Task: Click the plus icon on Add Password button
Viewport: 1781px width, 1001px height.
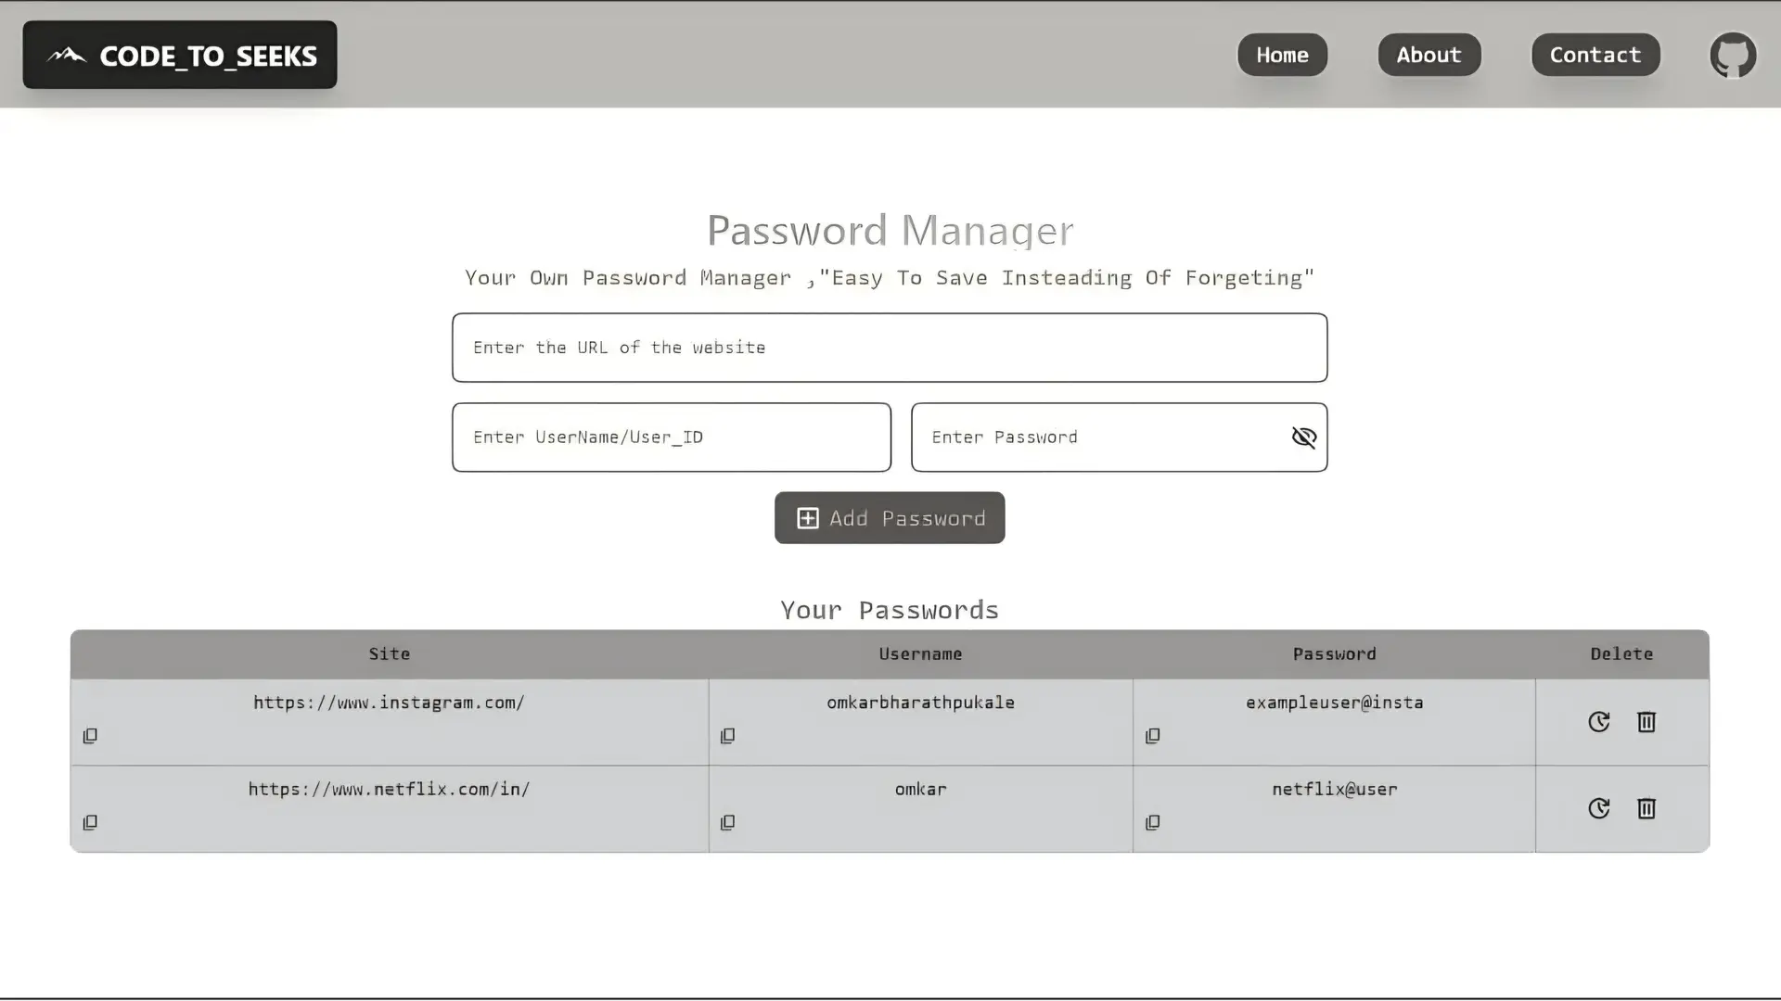Action: pyautogui.click(x=808, y=517)
